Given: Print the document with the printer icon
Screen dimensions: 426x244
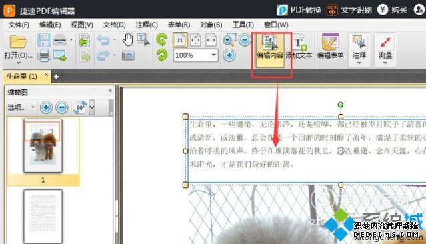Looking at the screenshot, I should coord(44,55).
